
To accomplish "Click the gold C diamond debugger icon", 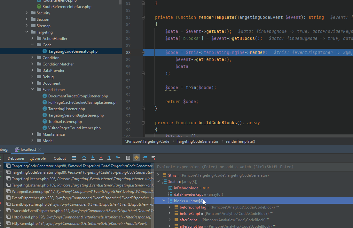I will 137,158.
